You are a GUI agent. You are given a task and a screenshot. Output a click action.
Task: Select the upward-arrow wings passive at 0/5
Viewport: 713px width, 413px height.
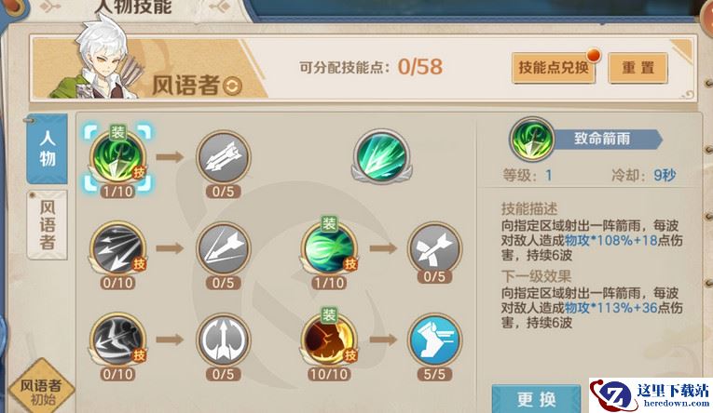tap(224, 340)
